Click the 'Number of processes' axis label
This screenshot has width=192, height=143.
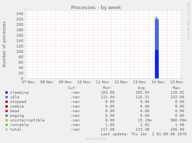(4, 44)
